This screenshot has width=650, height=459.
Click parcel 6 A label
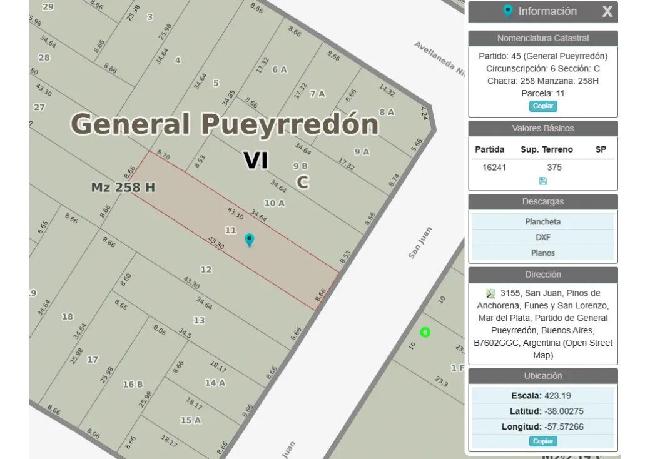[280, 69]
